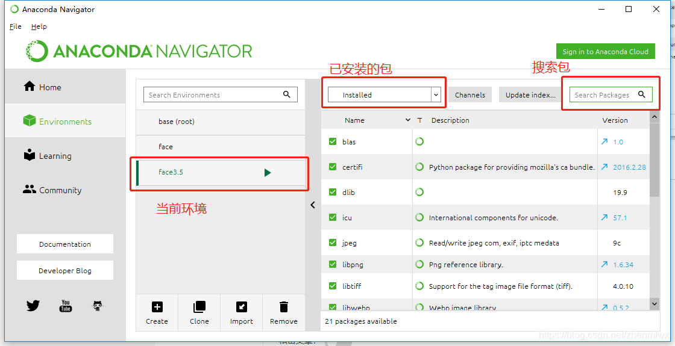The height and width of the screenshot is (346, 675).
Task: Select the face3.5 environment
Action: (221, 172)
